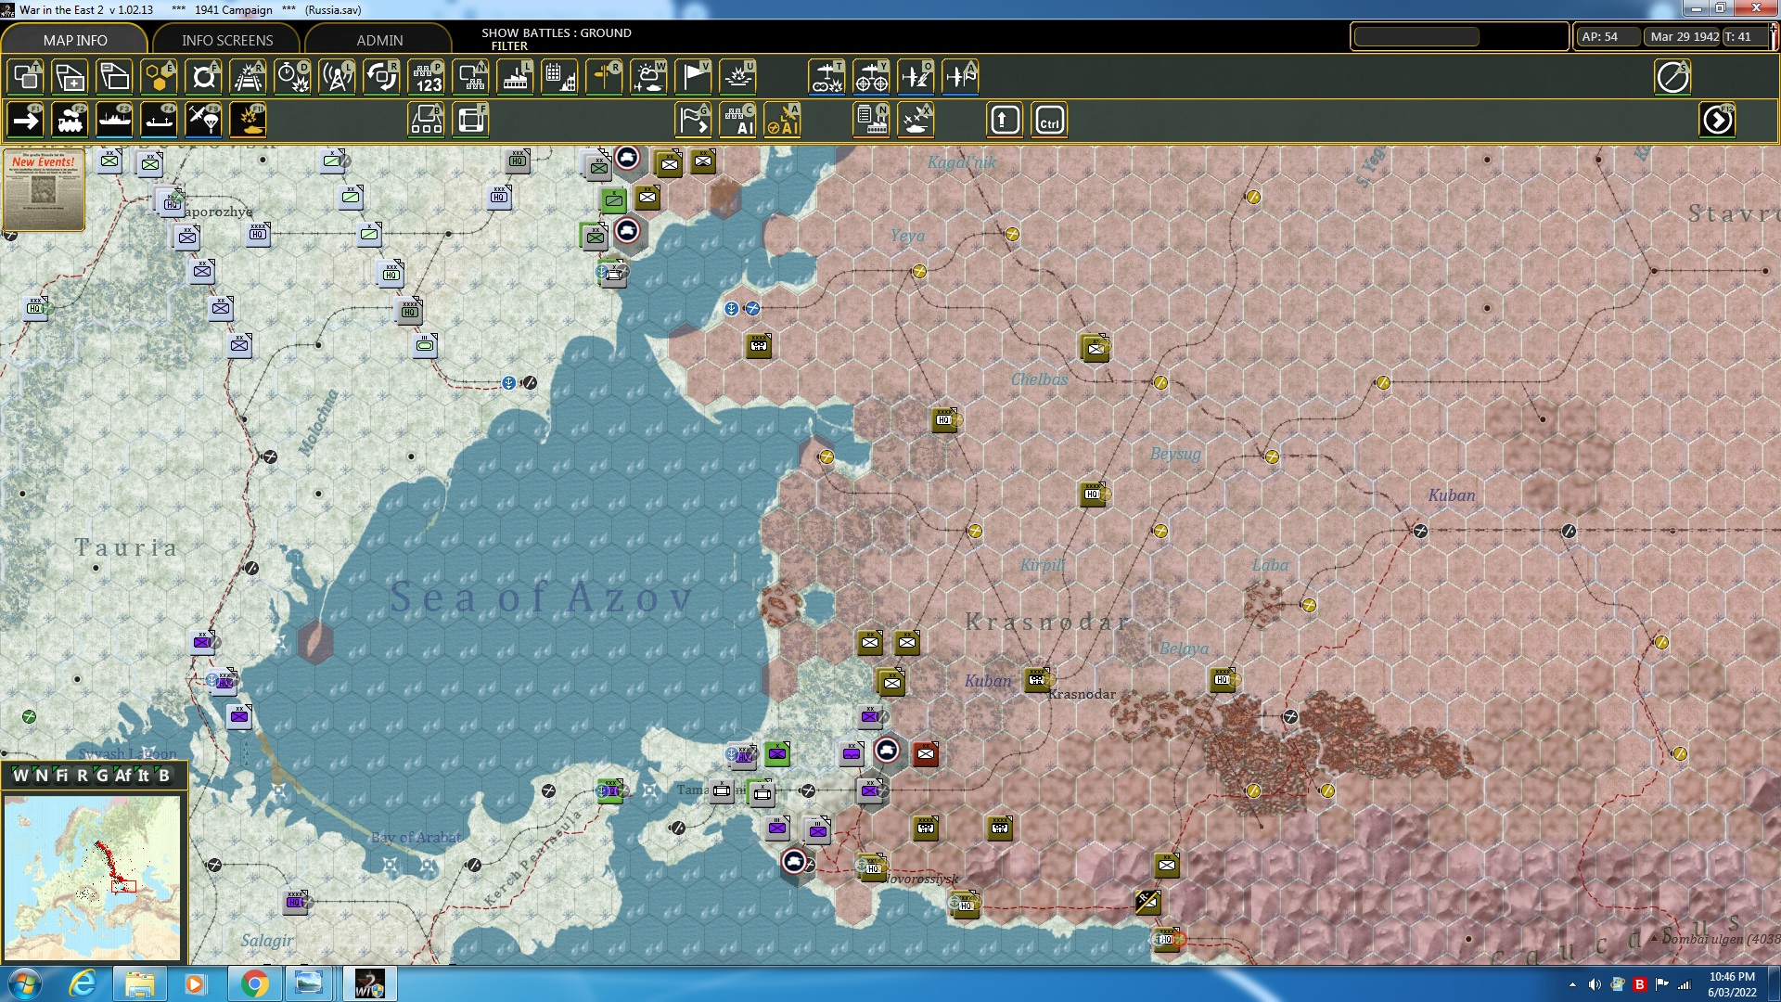
Task: Toggle the Fi nation filter
Action: tap(62, 776)
